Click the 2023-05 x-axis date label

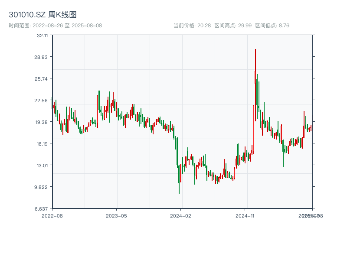(x=116, y=215)
